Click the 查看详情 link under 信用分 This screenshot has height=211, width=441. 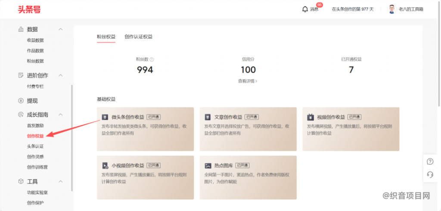248,81
